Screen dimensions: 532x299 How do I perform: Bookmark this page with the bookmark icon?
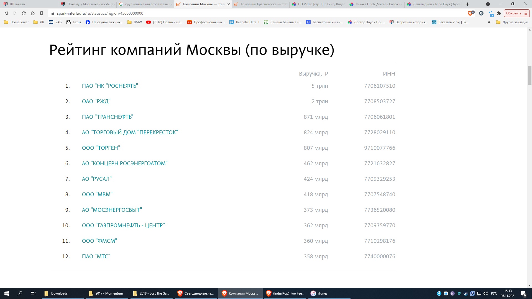coord(42,13)
